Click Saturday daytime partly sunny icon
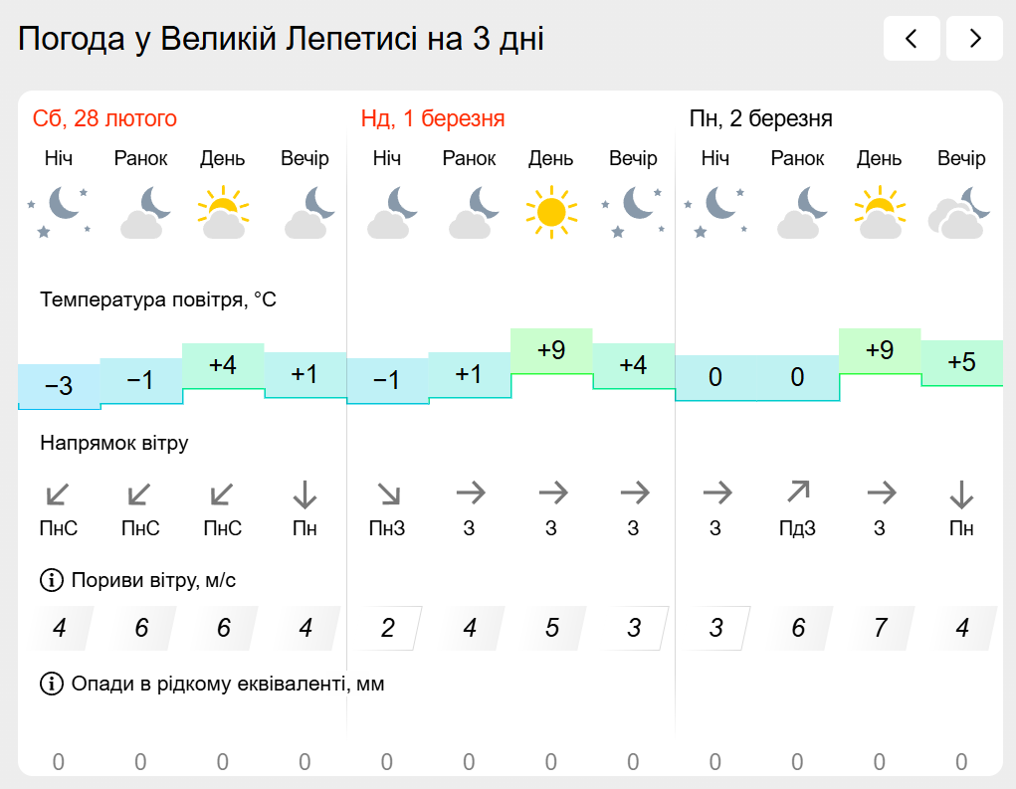This screenshot has width=1016, height=789. coord(223,211)
